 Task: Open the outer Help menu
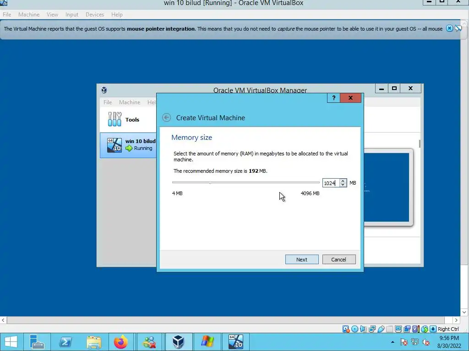click(117, 14)
